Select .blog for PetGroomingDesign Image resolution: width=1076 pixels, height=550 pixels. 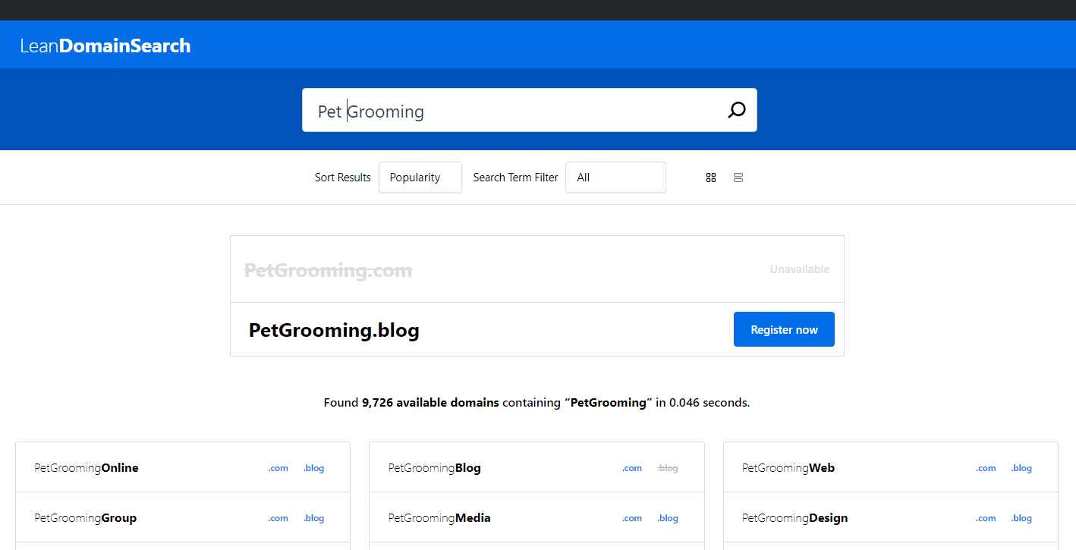tap(1021, 518)
